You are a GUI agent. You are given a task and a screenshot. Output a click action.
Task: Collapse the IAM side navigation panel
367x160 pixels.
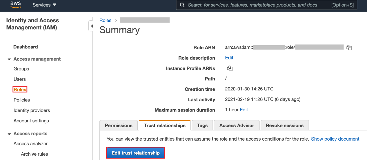91,26
